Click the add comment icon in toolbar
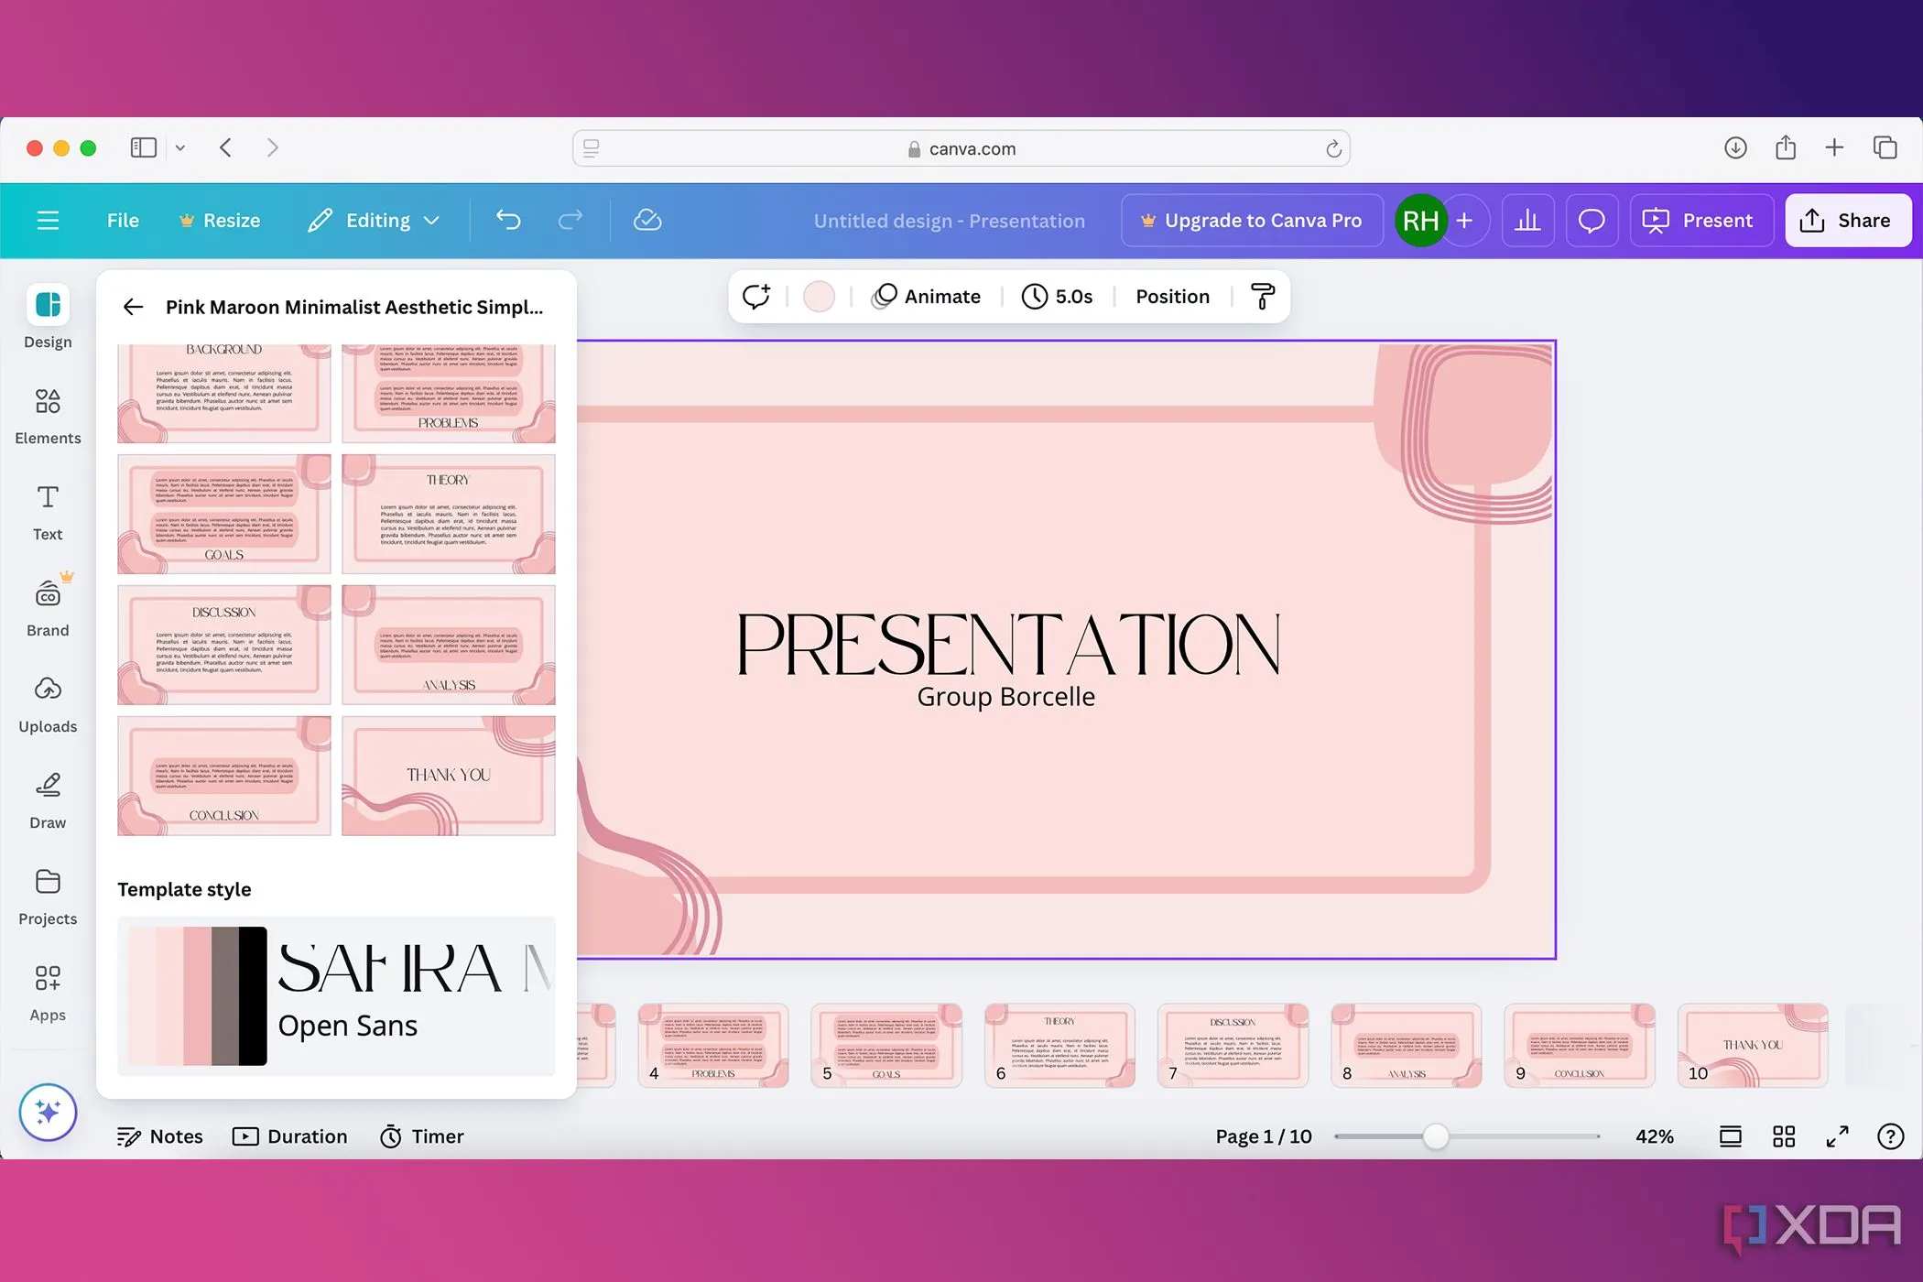Viewport: 1923px width, 1282px height. point(756,297)
